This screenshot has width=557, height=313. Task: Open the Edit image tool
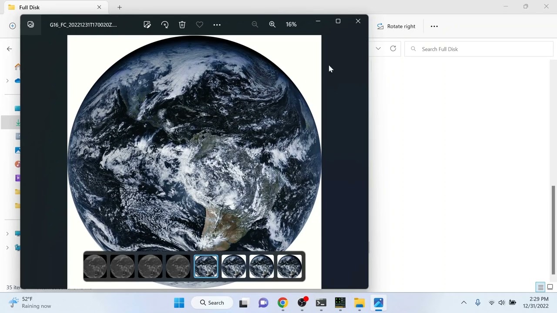147,25
